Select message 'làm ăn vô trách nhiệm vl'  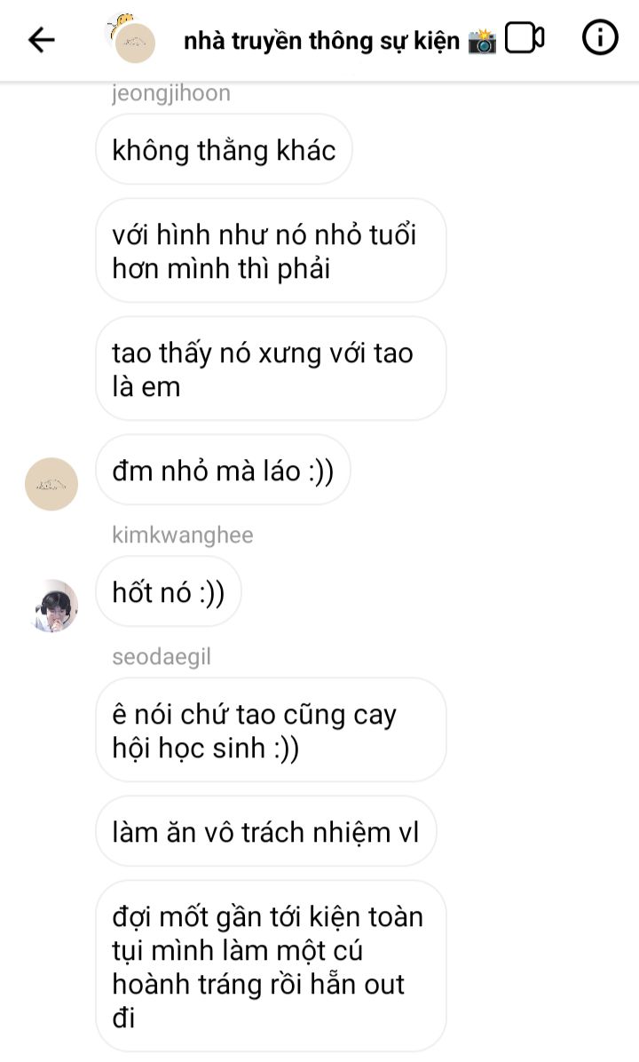point(266,832)
